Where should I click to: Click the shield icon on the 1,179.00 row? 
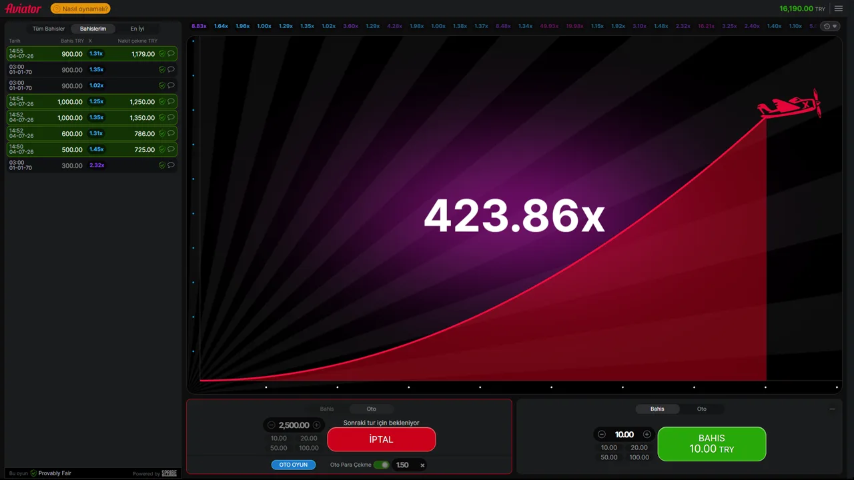pyautogui.click(x=161, y=54)
